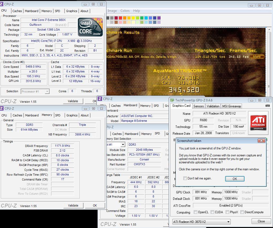Toggle the CUDA checkbox in GPU-Z
This screenshot has height=228, width=273.
[212, 212]
